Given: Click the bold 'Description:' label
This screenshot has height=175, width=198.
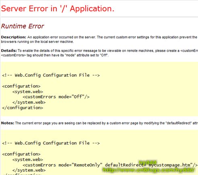Looking at the screenshot, I should [x=14, y=37].
